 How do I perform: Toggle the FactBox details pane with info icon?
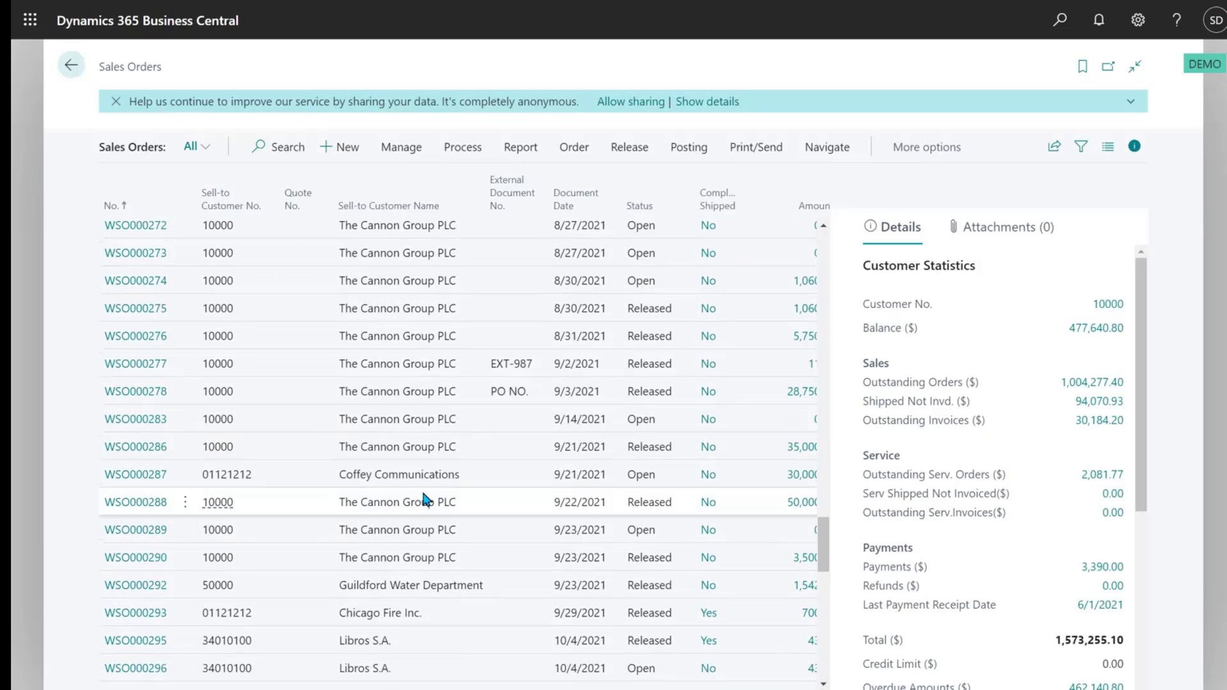tap(1134, 146)
